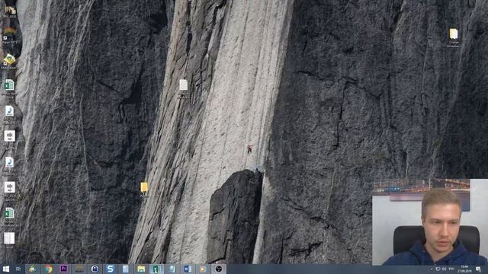
Task: Launch Google Chrome from the taskbar
Action: [48, 269]
